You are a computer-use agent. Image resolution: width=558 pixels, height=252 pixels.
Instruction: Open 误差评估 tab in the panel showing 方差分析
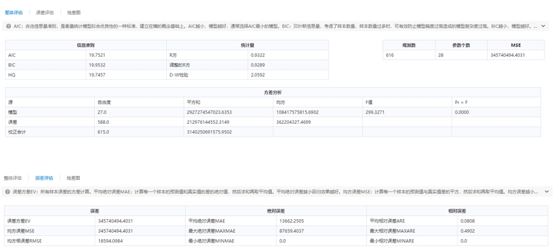pyautogui.click(x=45, y=12)
